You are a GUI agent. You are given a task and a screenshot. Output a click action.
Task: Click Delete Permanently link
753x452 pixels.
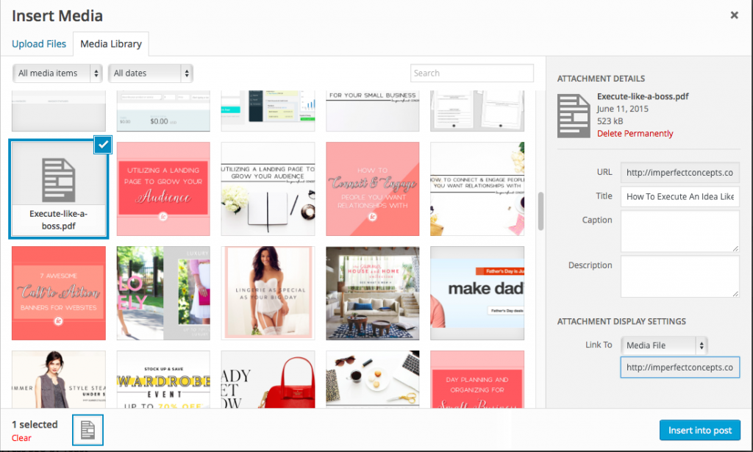pyautogui.click(x=635, y=133)
